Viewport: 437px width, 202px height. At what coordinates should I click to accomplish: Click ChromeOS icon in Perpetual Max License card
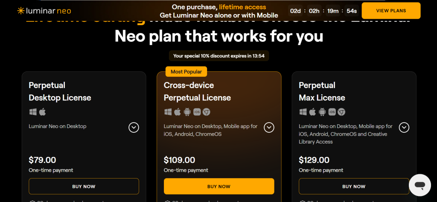[341, 112]
